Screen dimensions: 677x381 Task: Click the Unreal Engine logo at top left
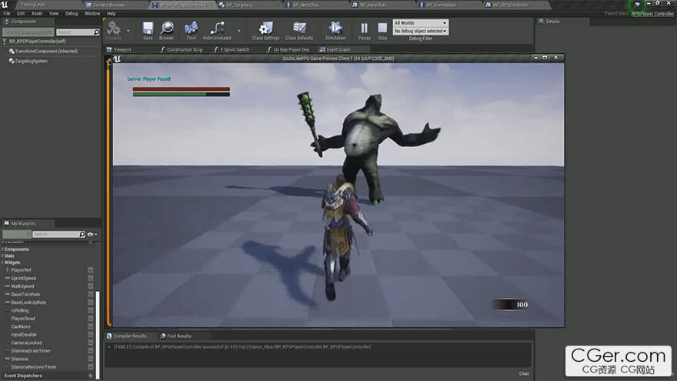coord(5,5)
